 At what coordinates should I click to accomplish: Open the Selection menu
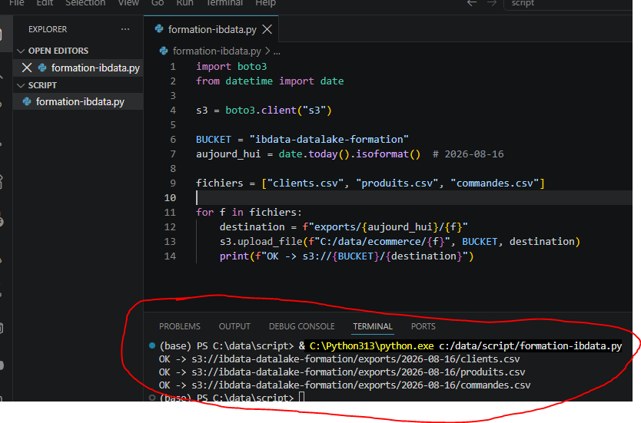click(85, 3)
